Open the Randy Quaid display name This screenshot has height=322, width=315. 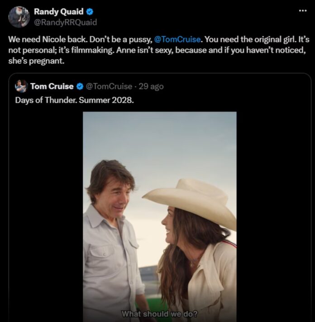[59, 11]
